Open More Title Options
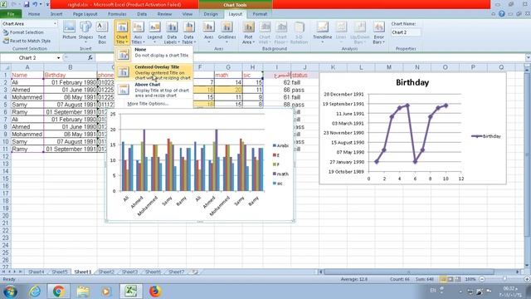Image resolution: width=531 pixels, height=299 pixels. point(148,104)
